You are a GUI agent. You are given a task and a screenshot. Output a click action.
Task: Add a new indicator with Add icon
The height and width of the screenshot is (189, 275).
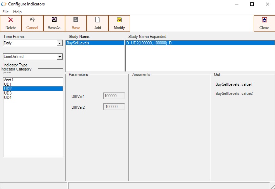[x=98, y=20]
